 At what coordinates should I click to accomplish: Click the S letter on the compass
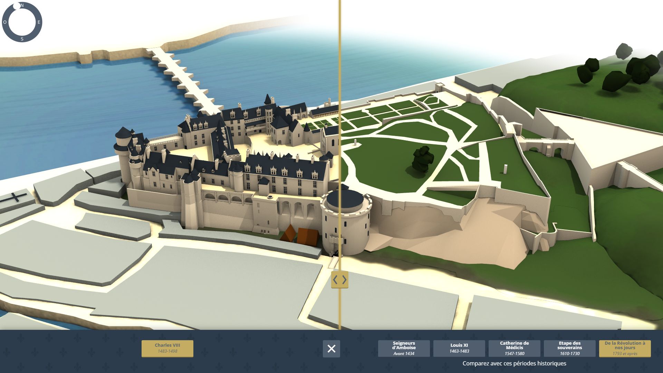[22, 39]
